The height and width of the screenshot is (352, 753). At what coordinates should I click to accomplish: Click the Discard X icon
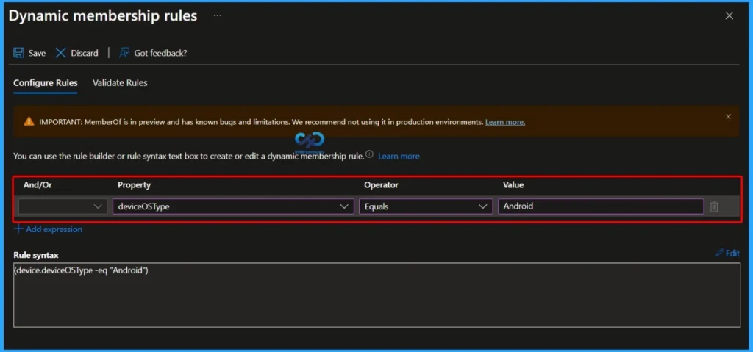[x=60, y=53]
